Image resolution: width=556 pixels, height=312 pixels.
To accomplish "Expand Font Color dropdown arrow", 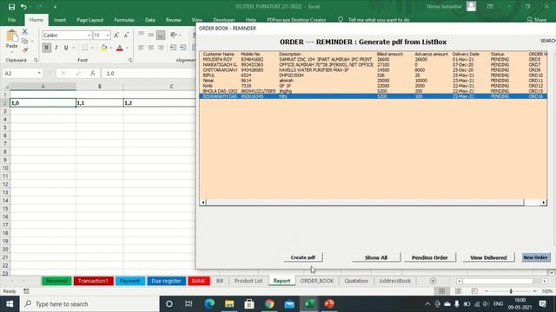I will [x=127, y=48].
